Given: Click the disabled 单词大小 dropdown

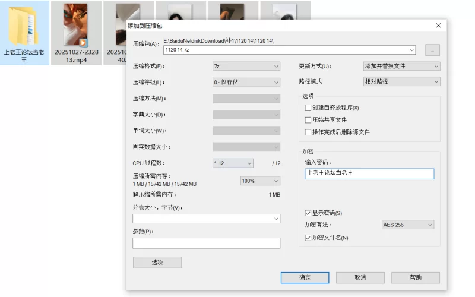Looking at the screenshot, I should coord(246,131).
